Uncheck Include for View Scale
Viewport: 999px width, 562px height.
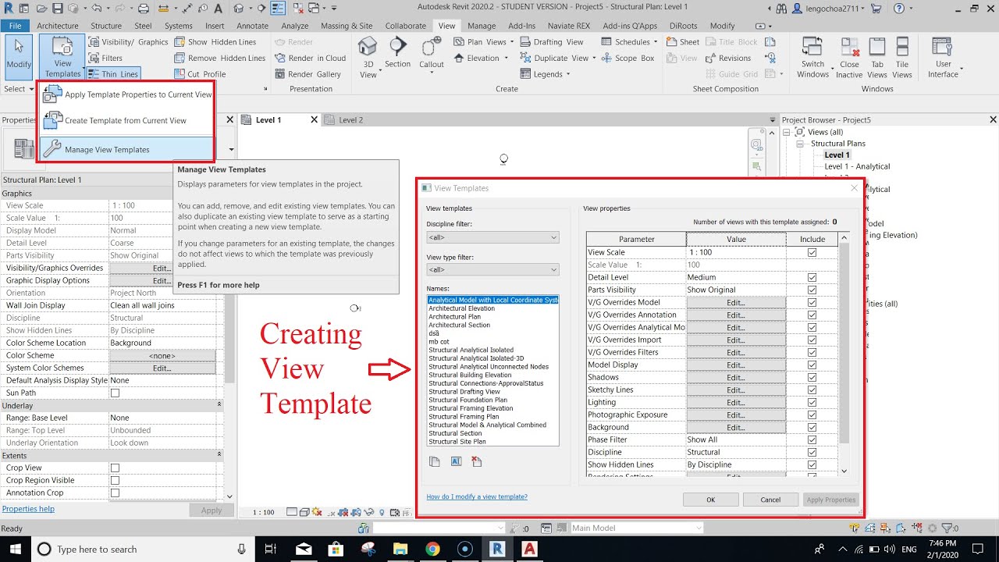[812, 252]
